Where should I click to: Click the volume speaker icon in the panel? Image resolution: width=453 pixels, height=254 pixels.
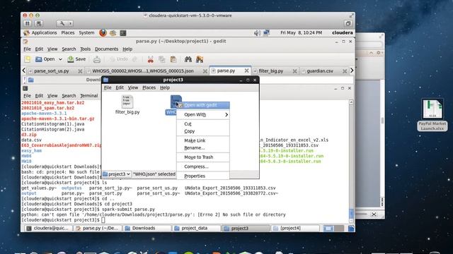point(257,33)
